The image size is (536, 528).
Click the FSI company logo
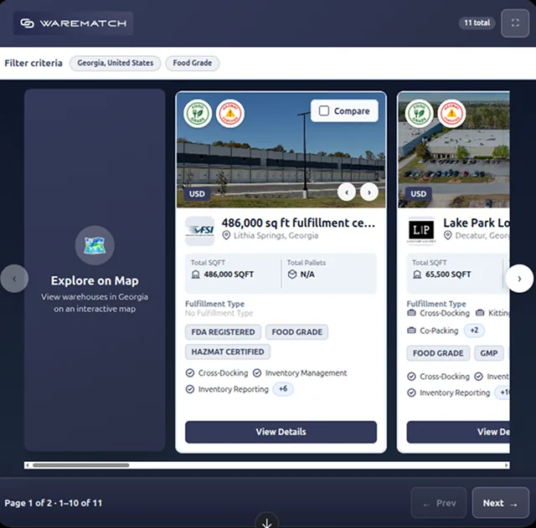[199, 231]
